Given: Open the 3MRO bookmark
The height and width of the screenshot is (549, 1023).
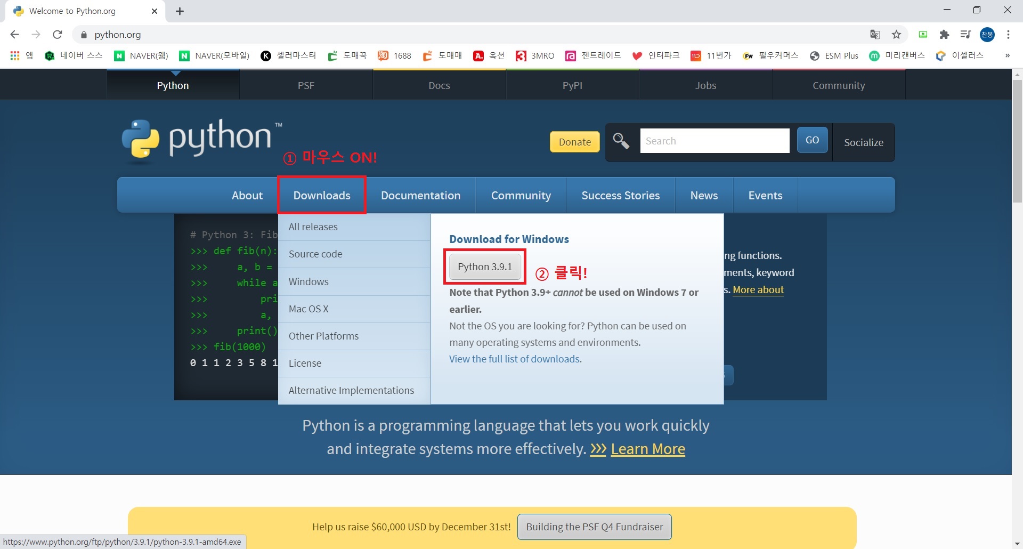Looking at the screenshot, I should (x=535, y=55).
